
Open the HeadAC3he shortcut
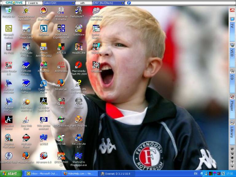(79, 47)
